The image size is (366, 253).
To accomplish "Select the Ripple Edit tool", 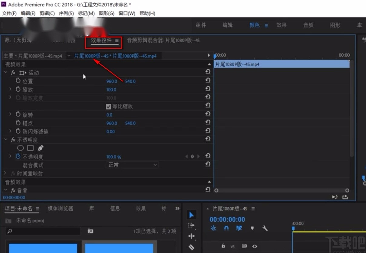I will pyautogui.click(x=191, y=236).
